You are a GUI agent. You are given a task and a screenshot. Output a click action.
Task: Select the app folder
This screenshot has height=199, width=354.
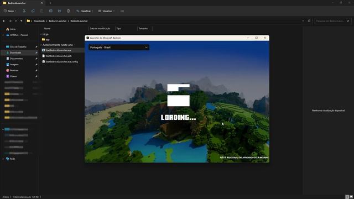45,39
